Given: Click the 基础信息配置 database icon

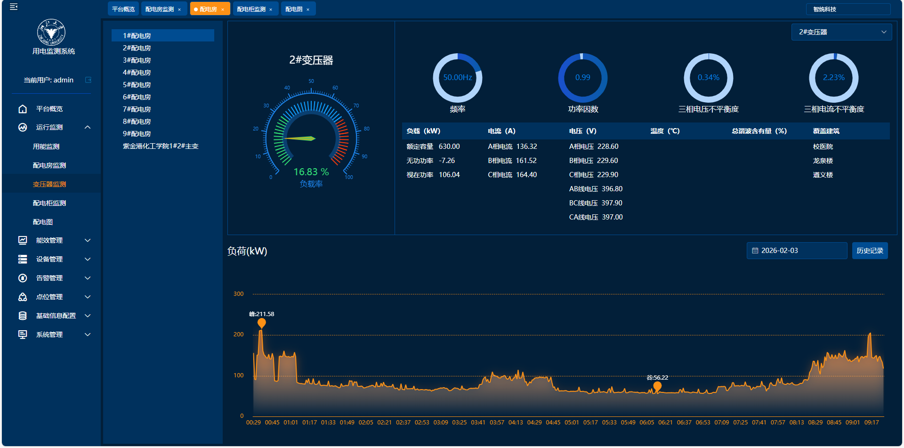Looking at the screenshot, I should [x=23, y=316].
